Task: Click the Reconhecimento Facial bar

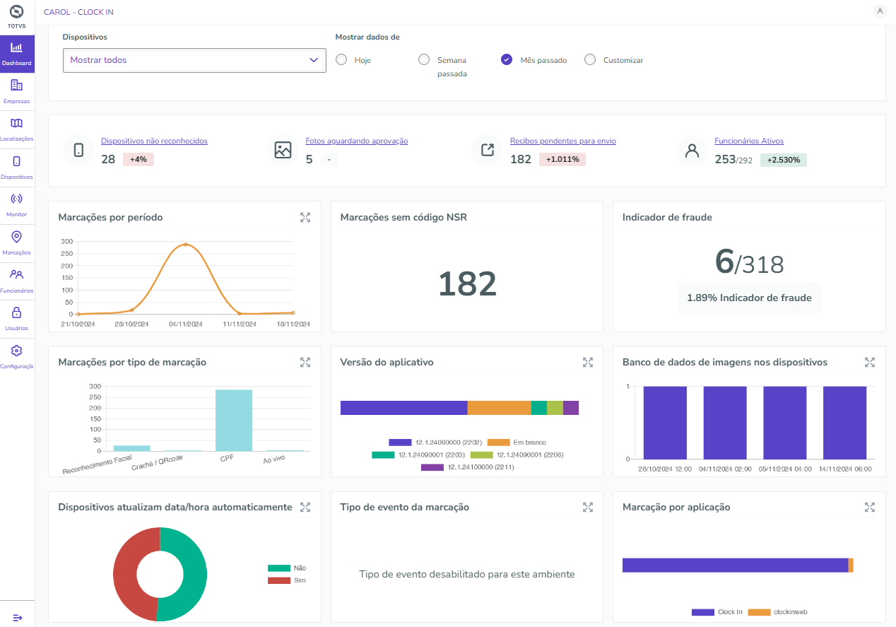Action: 131,448
